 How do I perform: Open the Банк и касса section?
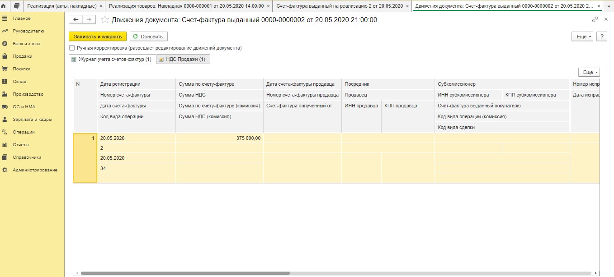coord(26,44)
